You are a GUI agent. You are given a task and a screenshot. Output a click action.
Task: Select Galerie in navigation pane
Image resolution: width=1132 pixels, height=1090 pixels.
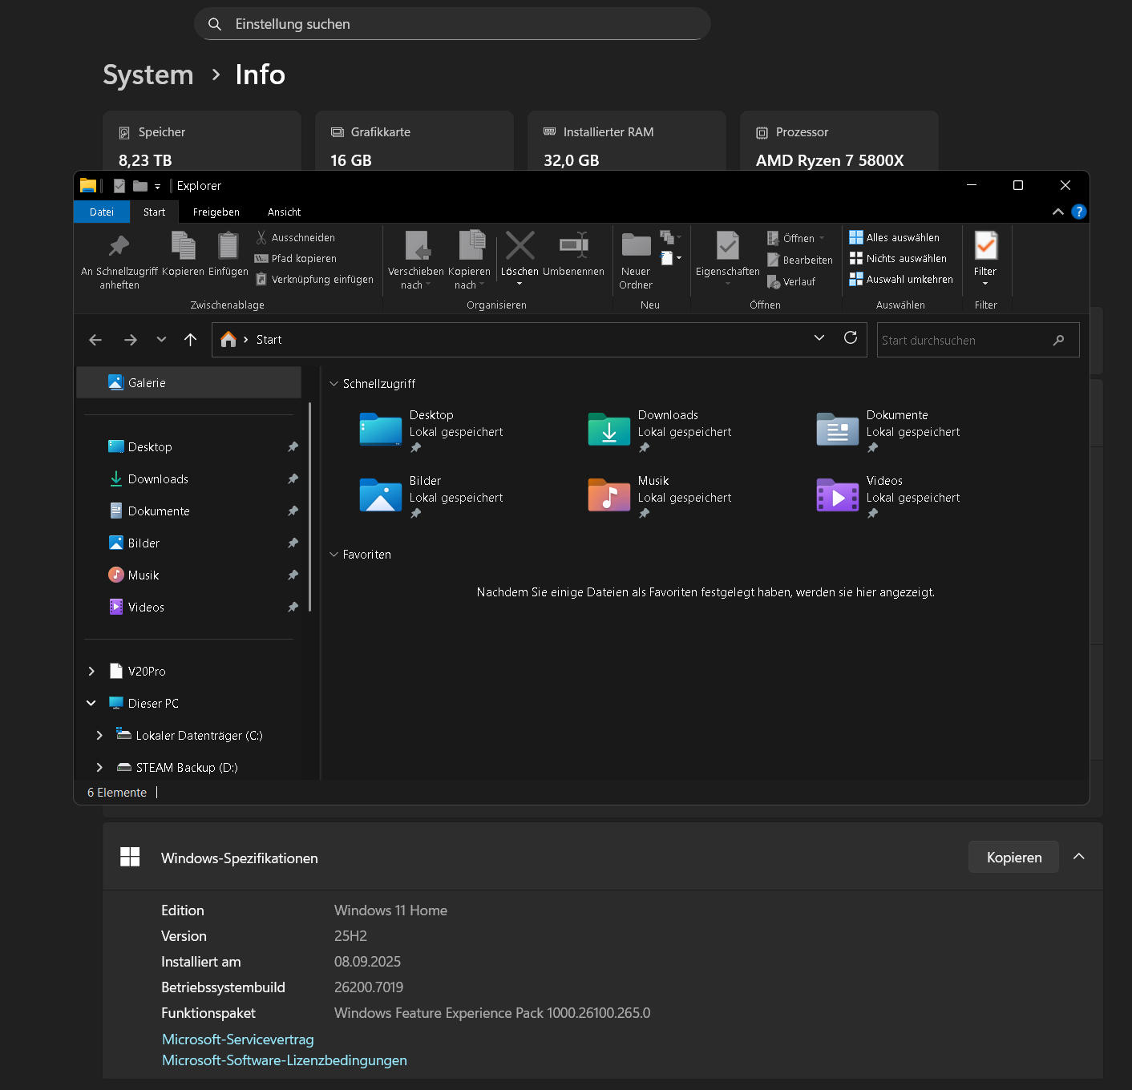click(189, 382)
